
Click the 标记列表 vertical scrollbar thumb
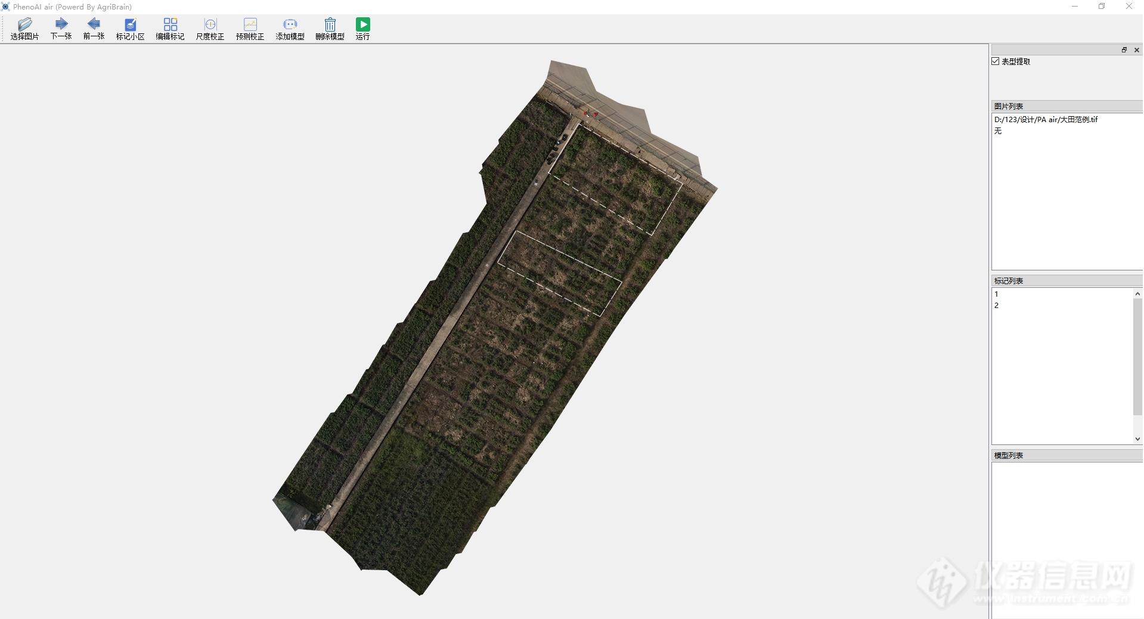pos(1137,357)
